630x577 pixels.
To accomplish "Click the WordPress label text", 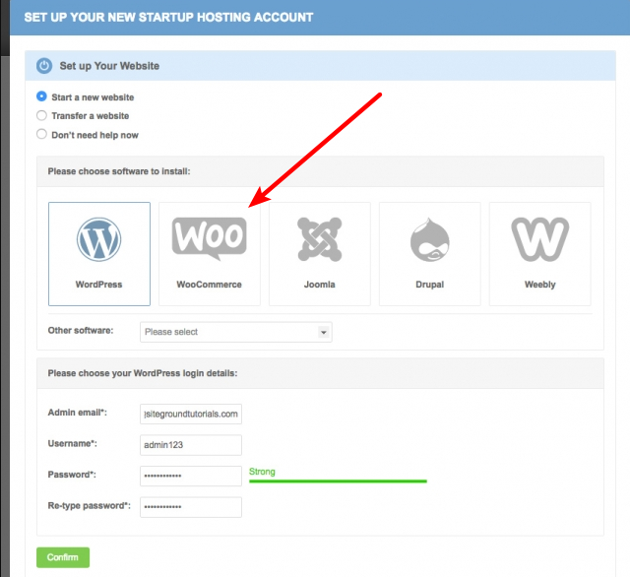I will [98, 285].
